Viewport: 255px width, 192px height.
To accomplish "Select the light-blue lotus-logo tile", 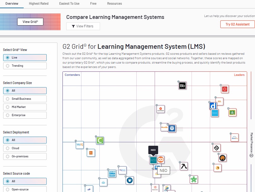I will [x=103, y=183].
